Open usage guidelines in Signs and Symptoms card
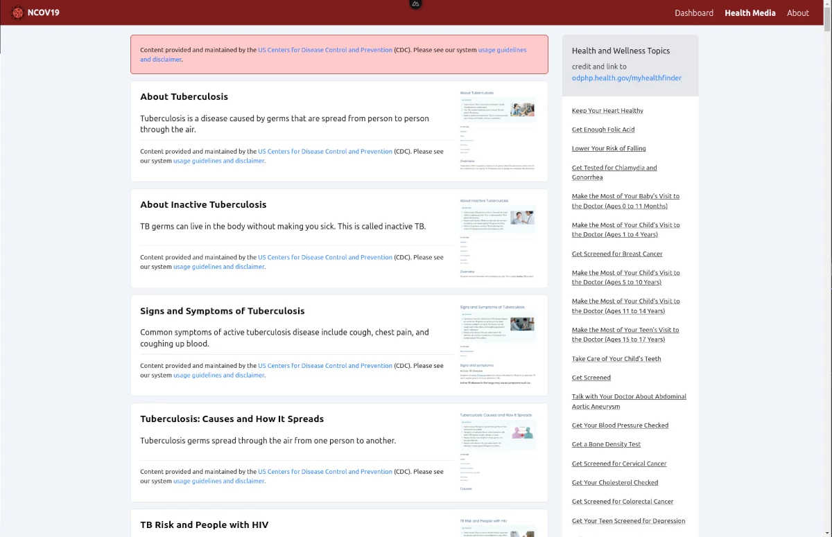The width and height of the screenshot is (832, 537). tap(219, 376)
